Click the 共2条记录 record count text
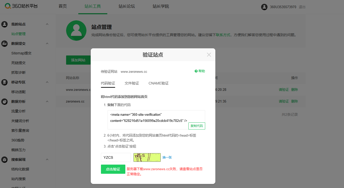The image size is (344, 188). [x=290, y=114]
